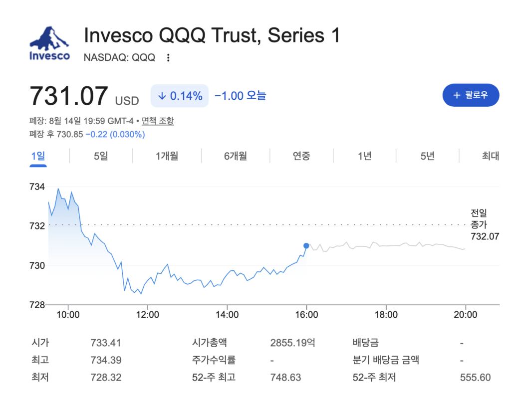Click the 0.14% down-arrow change badge
Image resolution: width=511 pixels, height=400 pixels.
tap(180, 96)
